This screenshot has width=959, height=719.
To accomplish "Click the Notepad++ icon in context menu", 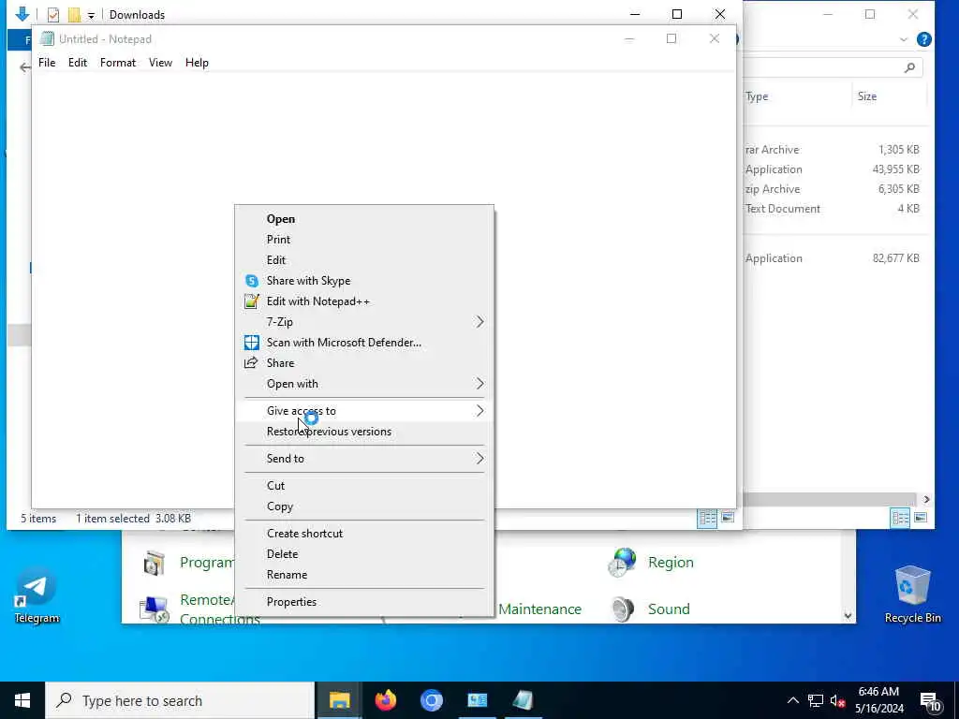I will click(x=251, y=301).
